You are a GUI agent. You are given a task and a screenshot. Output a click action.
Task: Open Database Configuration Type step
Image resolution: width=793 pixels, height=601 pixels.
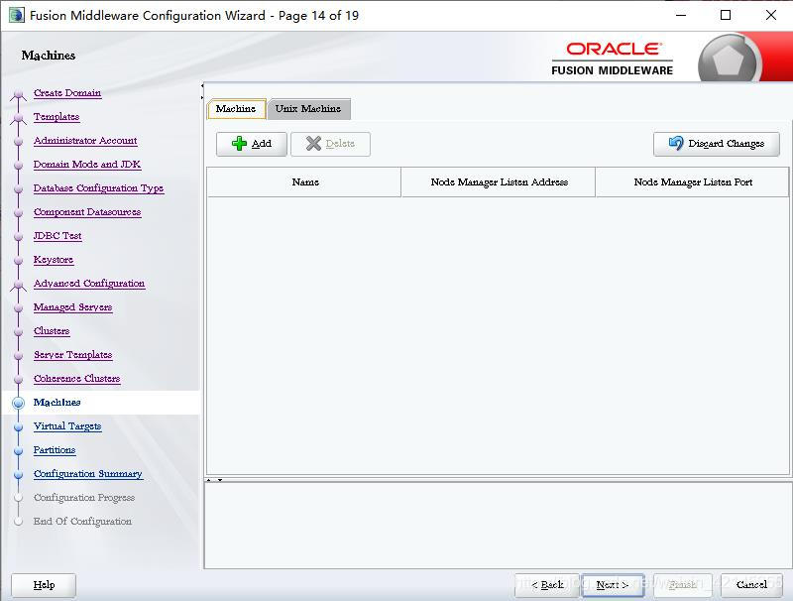point(98,188)
